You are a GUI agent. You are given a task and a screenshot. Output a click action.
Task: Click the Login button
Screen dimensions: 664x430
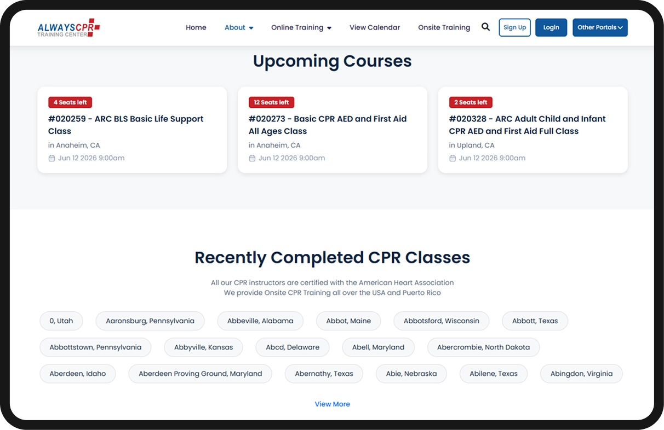pyautogui.click(x=551, y=27)
